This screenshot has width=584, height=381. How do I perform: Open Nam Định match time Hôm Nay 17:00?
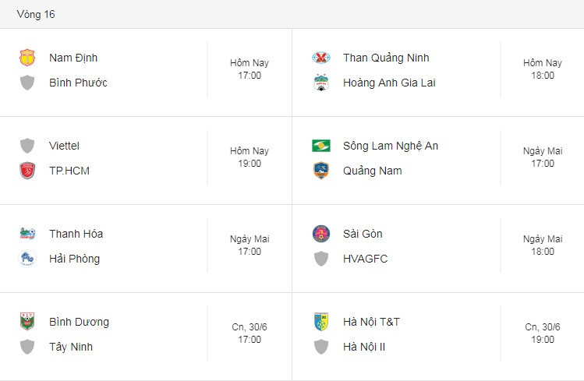click(x=250, y=69)
